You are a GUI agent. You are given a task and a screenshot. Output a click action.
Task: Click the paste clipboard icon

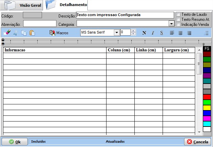[x=32, y=33]
